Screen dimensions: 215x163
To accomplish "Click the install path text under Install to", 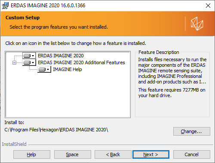I will click(56, 130).
